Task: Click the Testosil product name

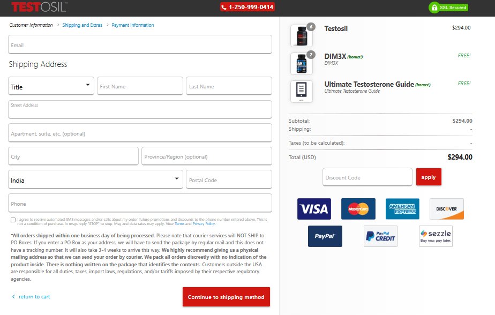Action: click(x=336, y=29)
